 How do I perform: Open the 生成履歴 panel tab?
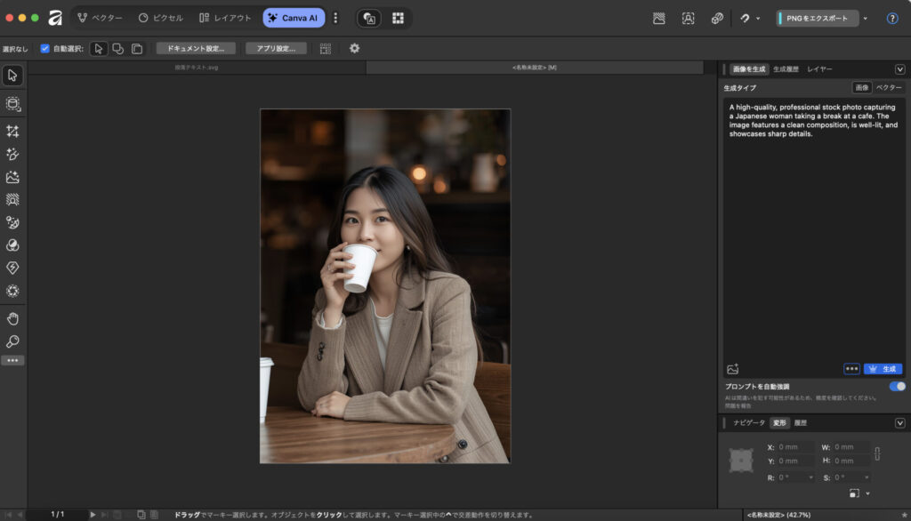click(786, 69)
